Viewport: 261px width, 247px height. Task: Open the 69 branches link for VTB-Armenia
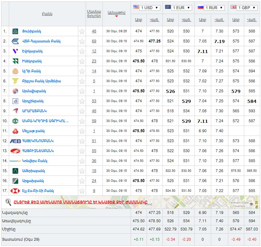94,41
